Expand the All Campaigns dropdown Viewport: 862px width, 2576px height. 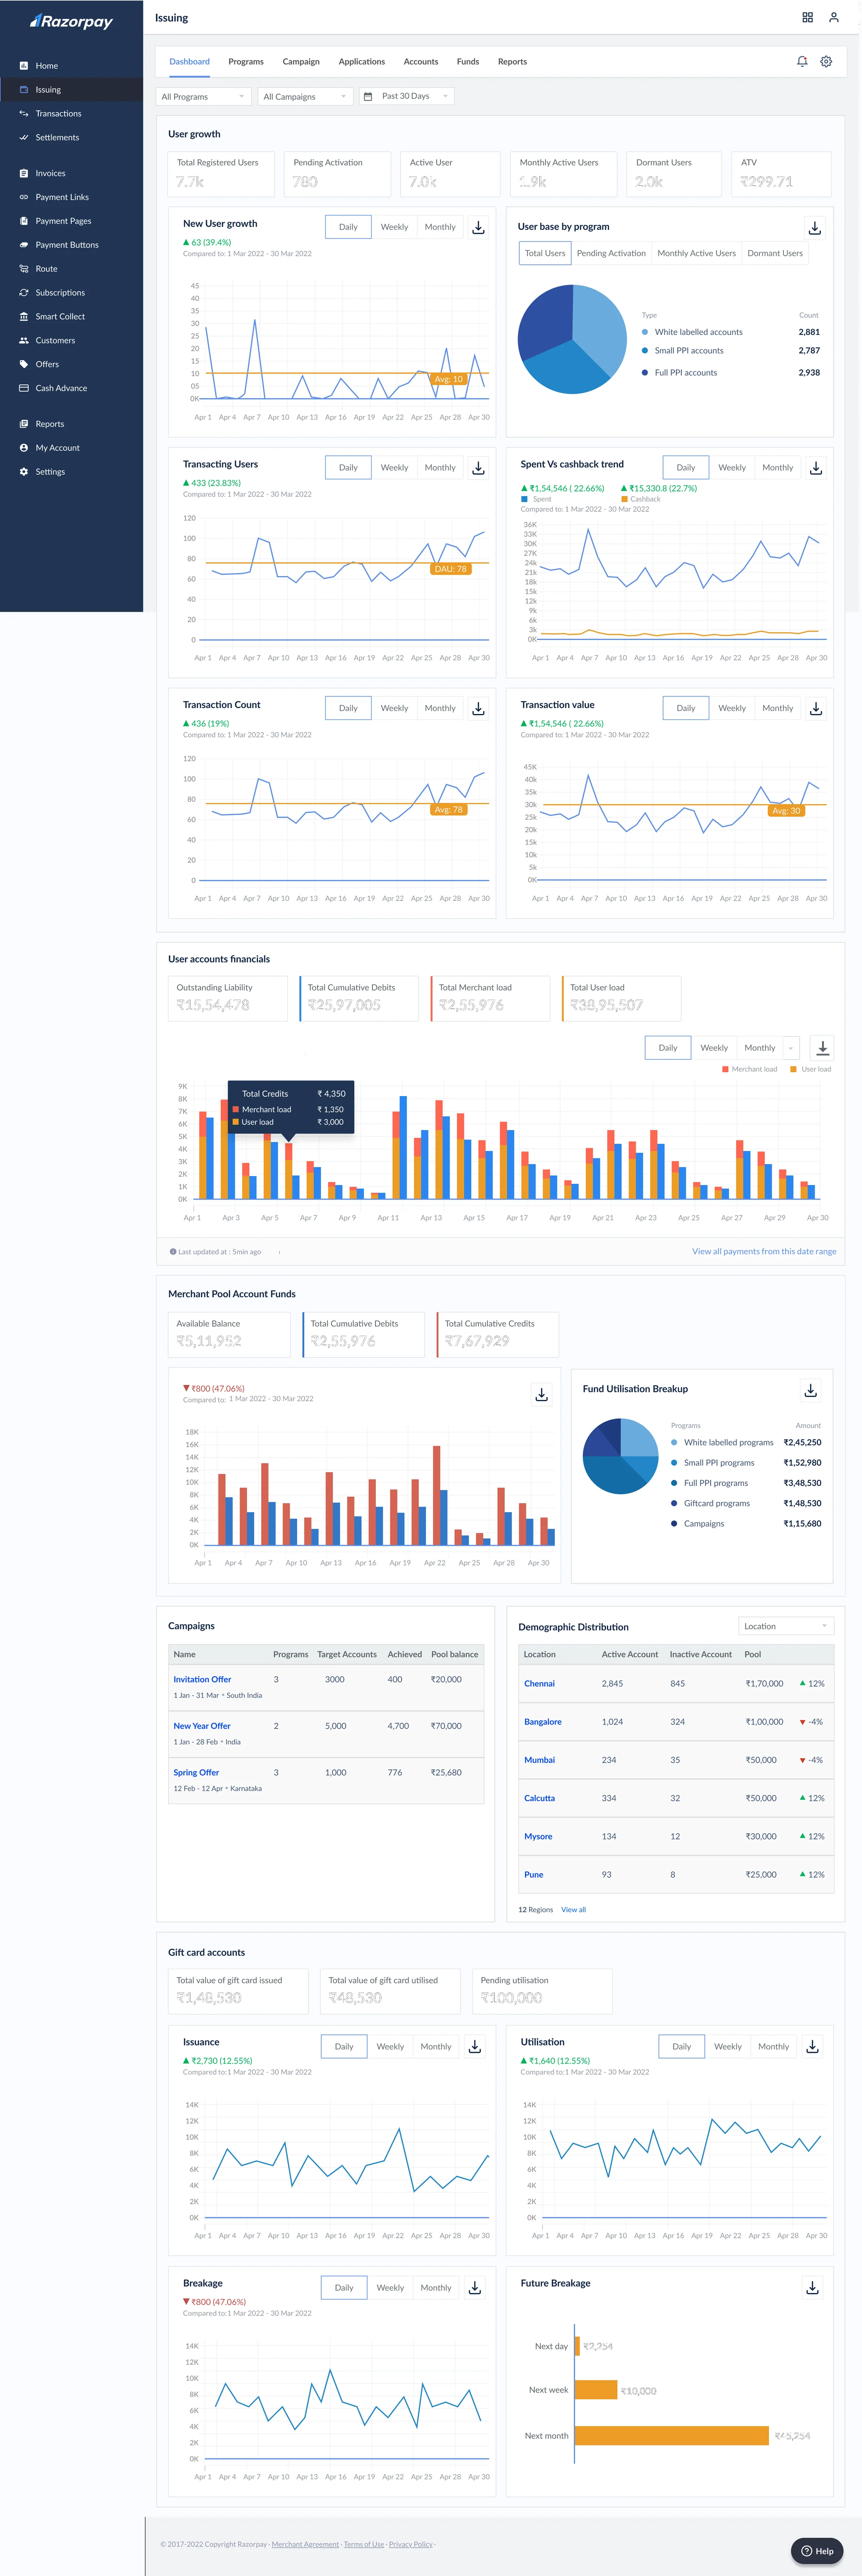tap(306, 97)
